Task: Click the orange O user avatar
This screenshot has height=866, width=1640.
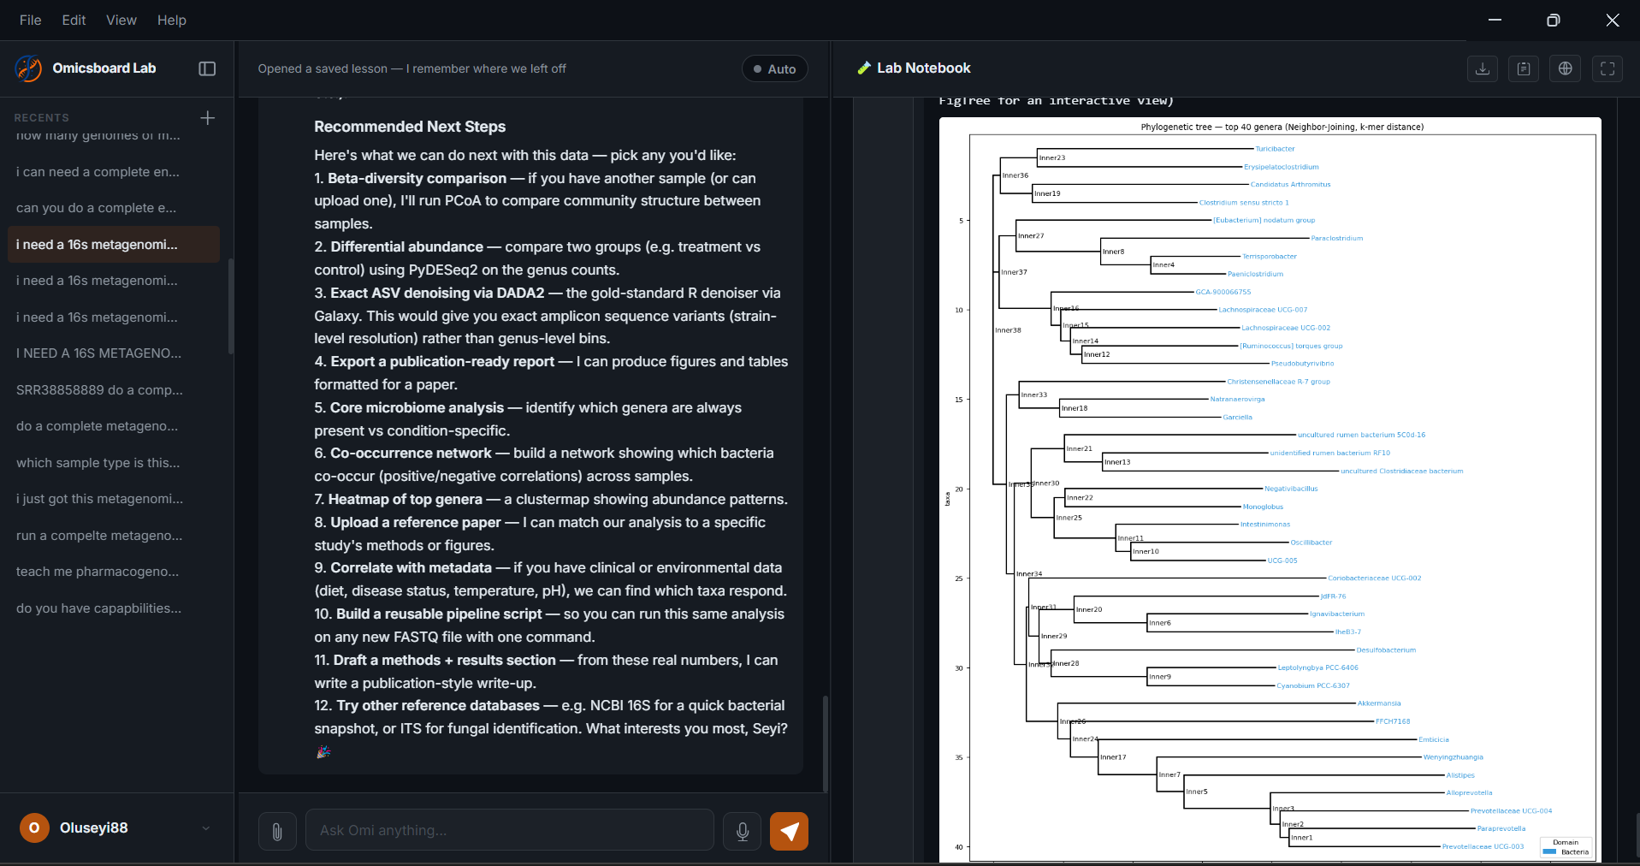Action: (x=34, y=827)
